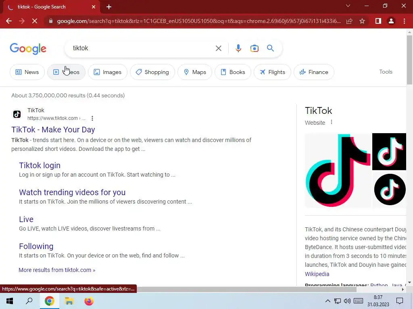Click the taskbar clock and date
The width and height of the screenshot is (413, 309).
click(x=378, y=301)
